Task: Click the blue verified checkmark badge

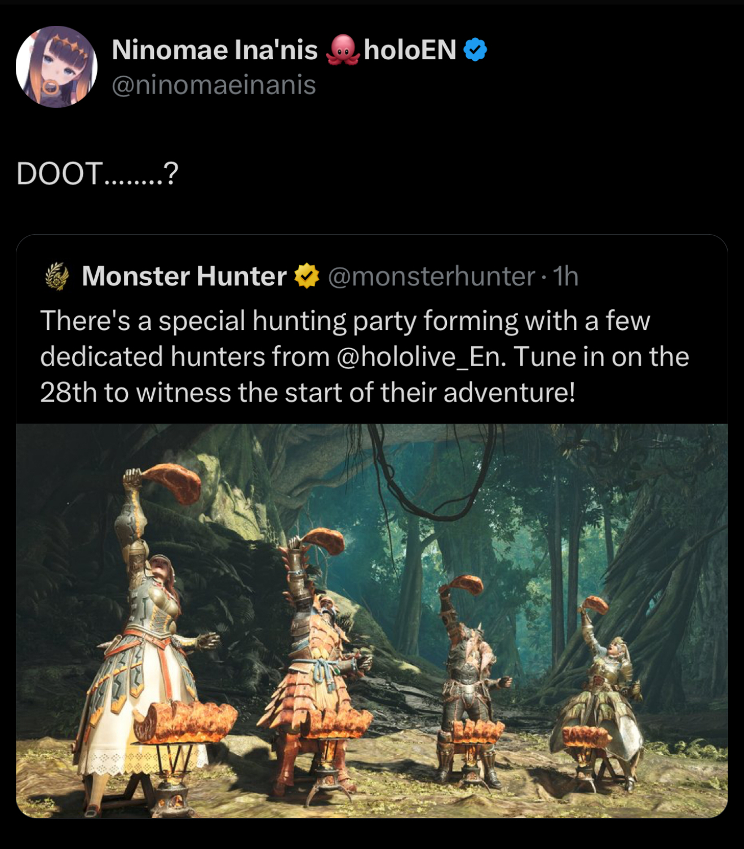Action: (475, 50)
